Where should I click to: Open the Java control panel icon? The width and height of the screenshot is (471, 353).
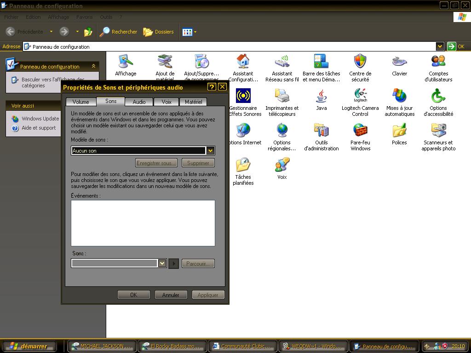[x=321, y=97]
